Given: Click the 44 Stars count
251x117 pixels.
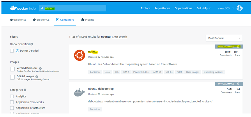Looking at the screenshot, I should [x=237, y=91].
